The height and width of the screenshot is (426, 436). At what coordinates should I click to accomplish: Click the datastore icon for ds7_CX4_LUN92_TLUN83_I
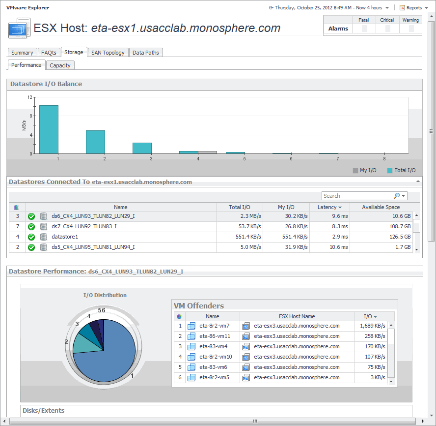click(44, 226)
